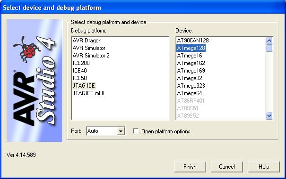Screen dimensions: 286x179
Task: Open the Port dropdown arrow
Action: coord(121,131)
